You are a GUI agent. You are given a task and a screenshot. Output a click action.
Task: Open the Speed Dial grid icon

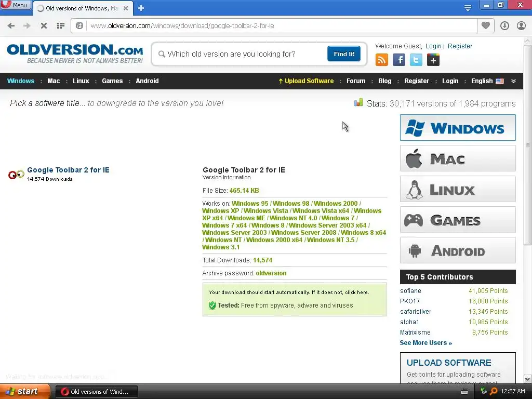(61, 26)
